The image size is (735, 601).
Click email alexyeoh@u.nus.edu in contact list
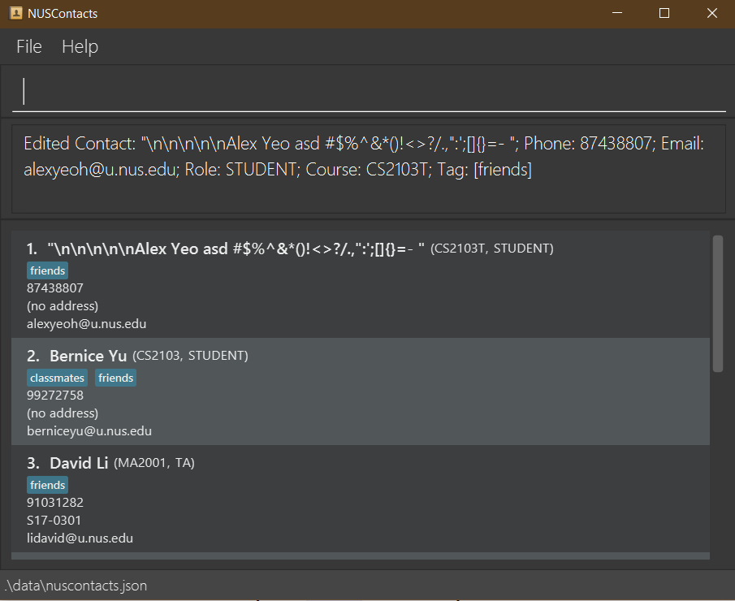(x=87, y=324)
